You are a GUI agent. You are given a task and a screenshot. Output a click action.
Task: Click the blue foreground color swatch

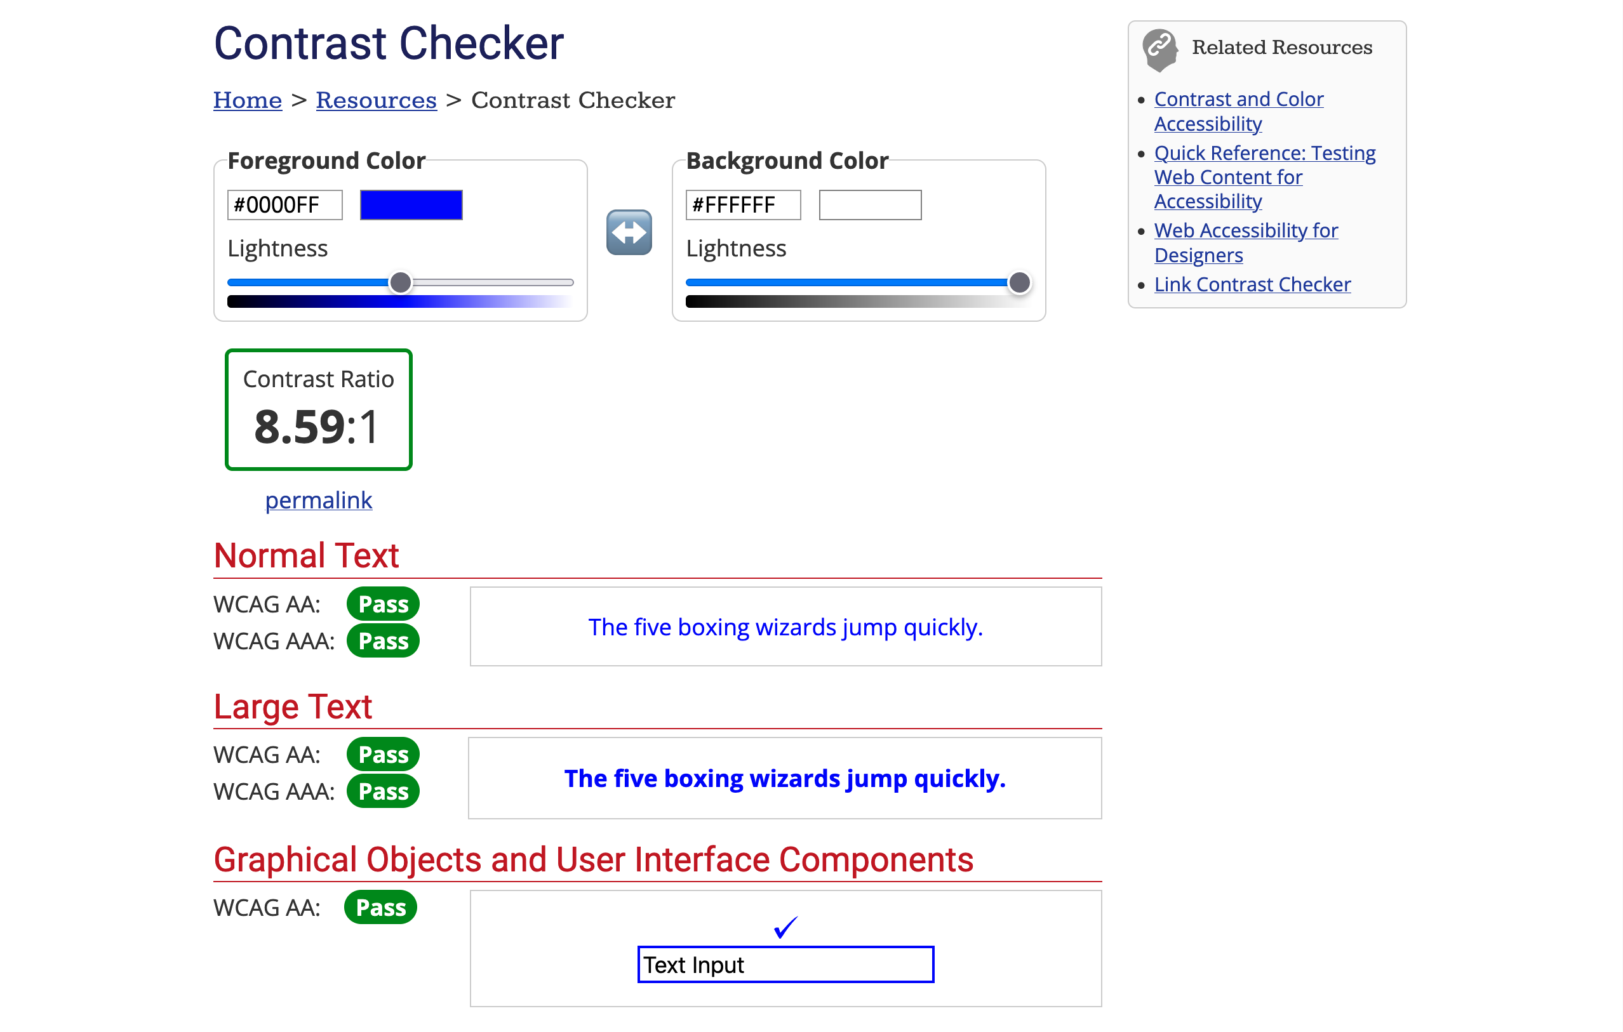click(411, 204)
